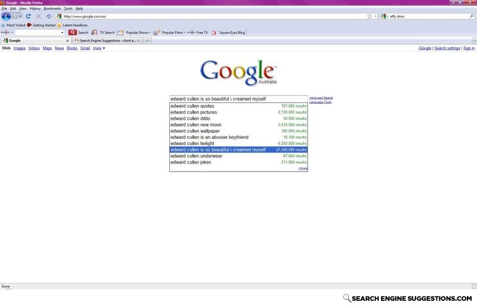The width and height of the screenshot is (477, 305).
Task: Reload the current page
Action: 28,17
